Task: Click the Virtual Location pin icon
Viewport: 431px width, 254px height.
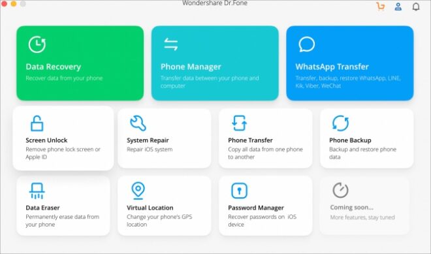Action: (138, 191)
